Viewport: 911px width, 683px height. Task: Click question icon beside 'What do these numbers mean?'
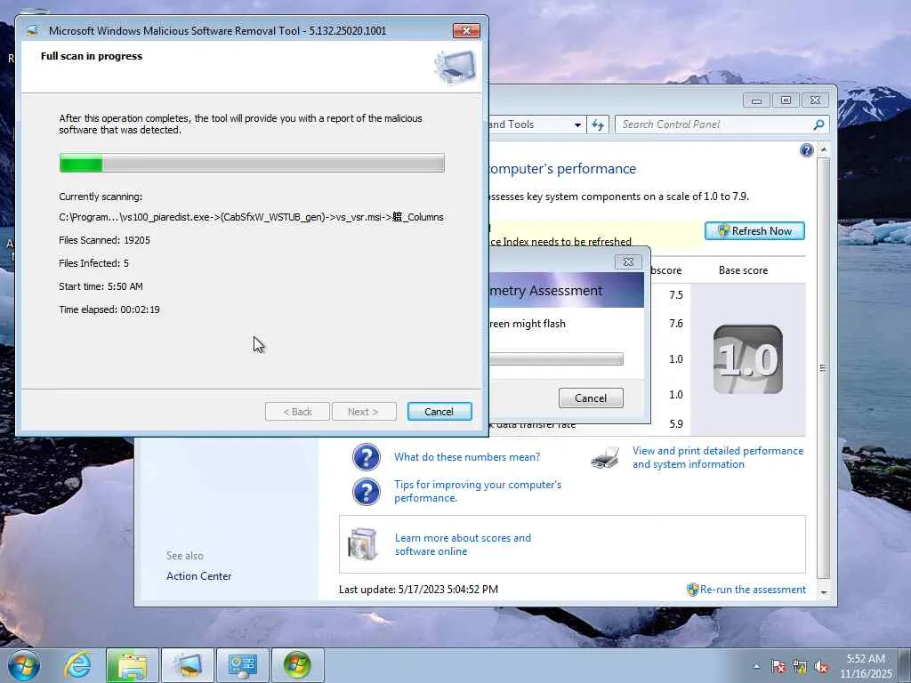coord(366,457)
